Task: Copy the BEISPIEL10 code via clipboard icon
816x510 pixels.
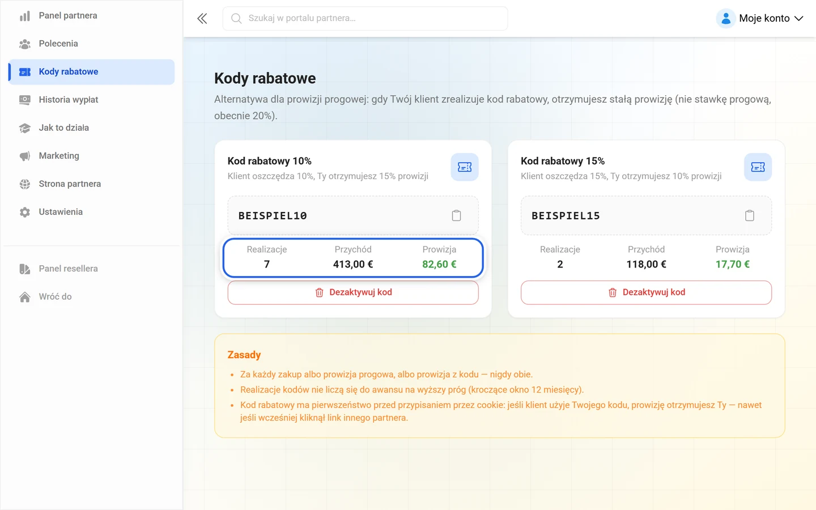Action: tap(456, 215)
